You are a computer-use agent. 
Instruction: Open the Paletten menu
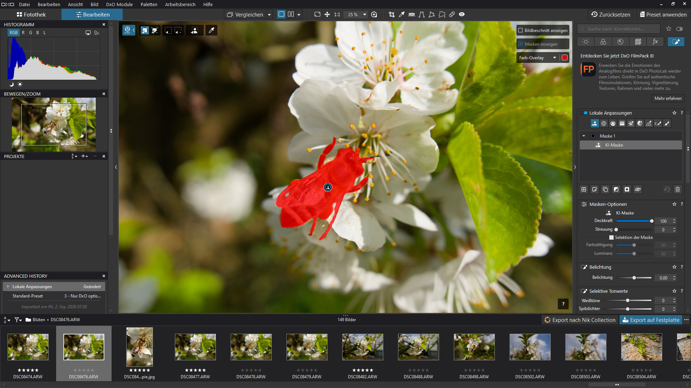[149, 4]
